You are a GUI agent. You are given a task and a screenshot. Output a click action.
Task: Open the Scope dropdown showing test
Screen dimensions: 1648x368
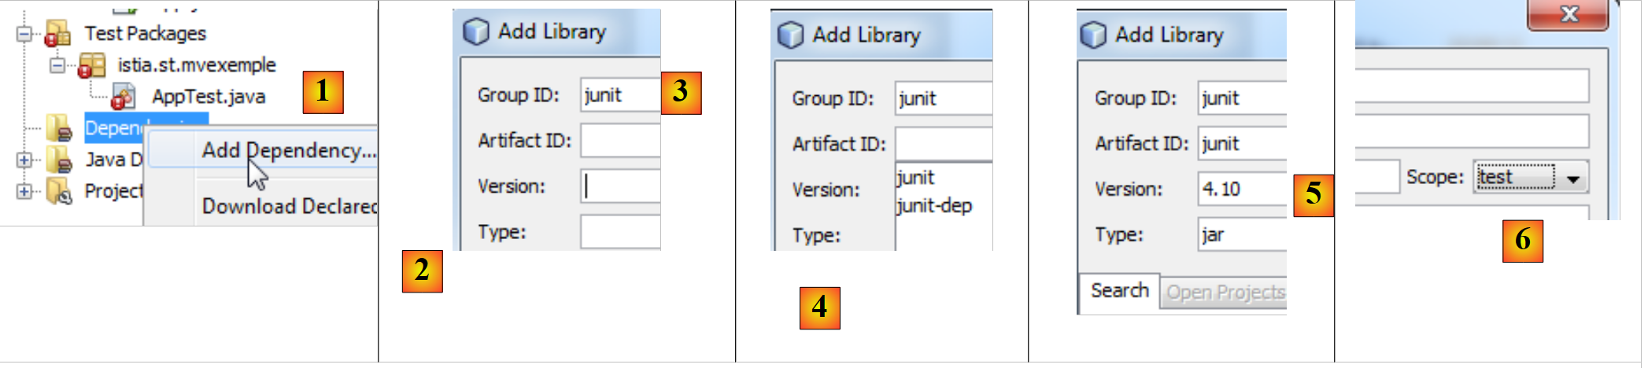[x=1572, y=178]
